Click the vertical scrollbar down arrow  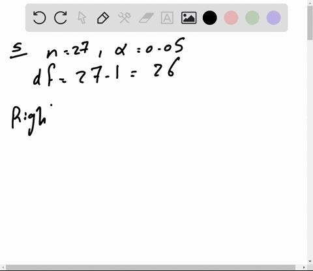pos(310,261)
